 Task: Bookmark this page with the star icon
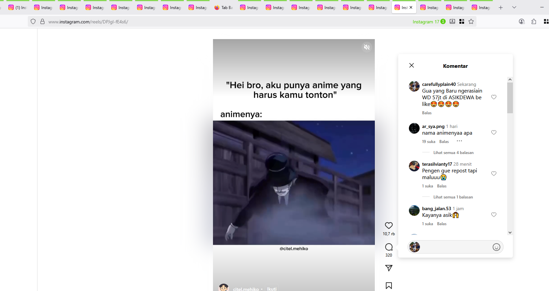coord(471,21)
